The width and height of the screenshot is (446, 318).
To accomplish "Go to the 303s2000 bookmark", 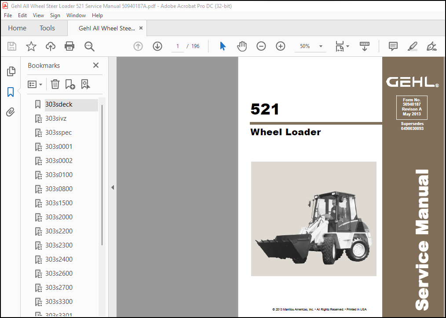I will (x=59, y=217).
